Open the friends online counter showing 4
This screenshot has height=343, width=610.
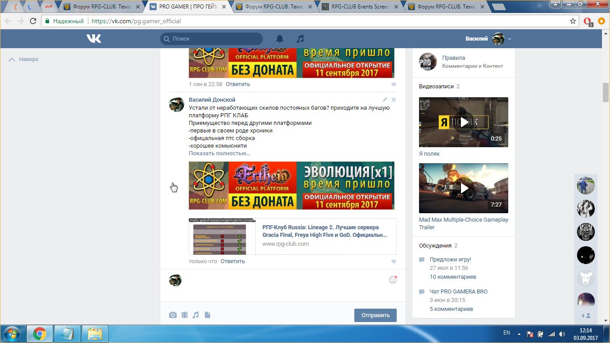[585, 316]
